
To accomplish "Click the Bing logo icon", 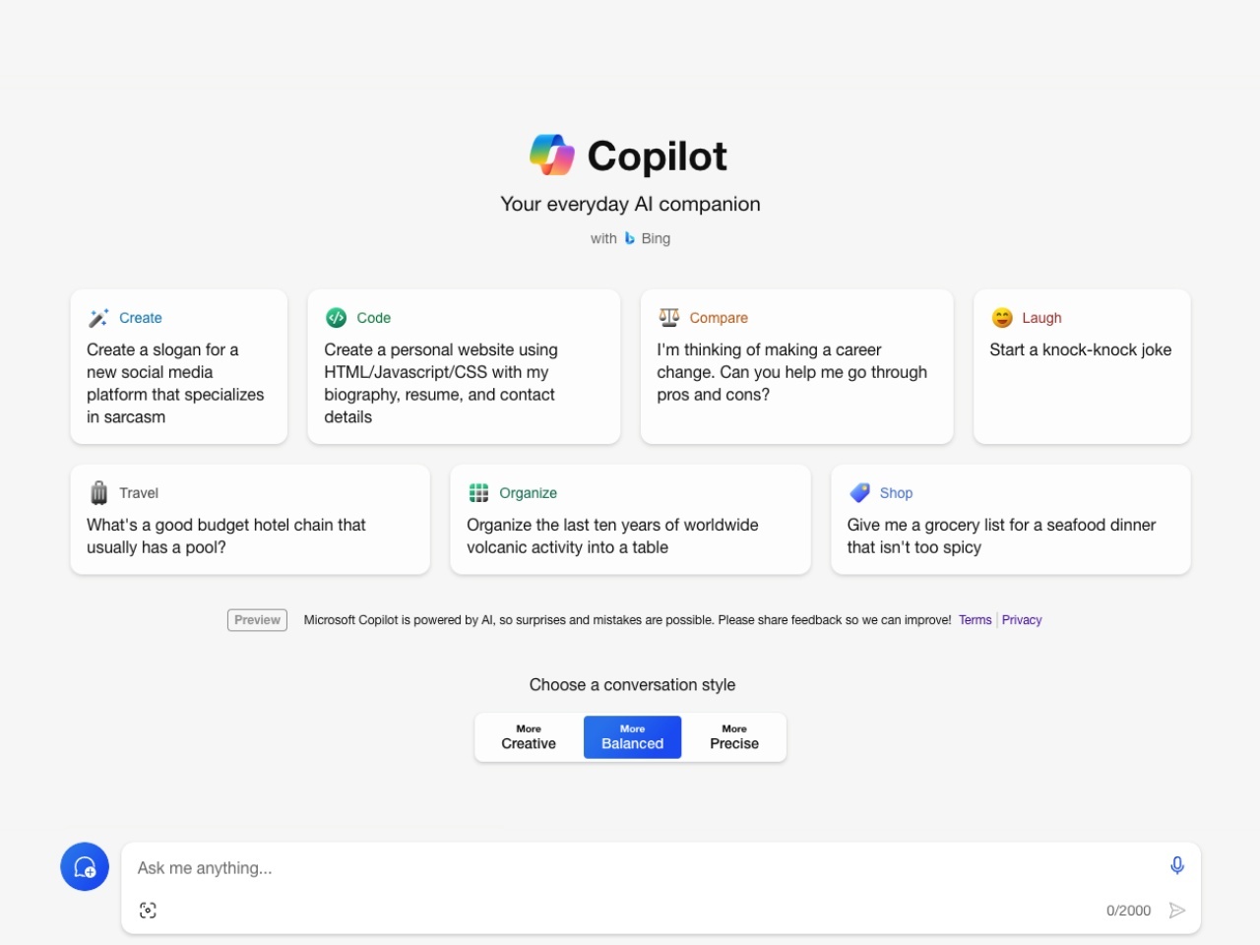I will click(630, 238).
